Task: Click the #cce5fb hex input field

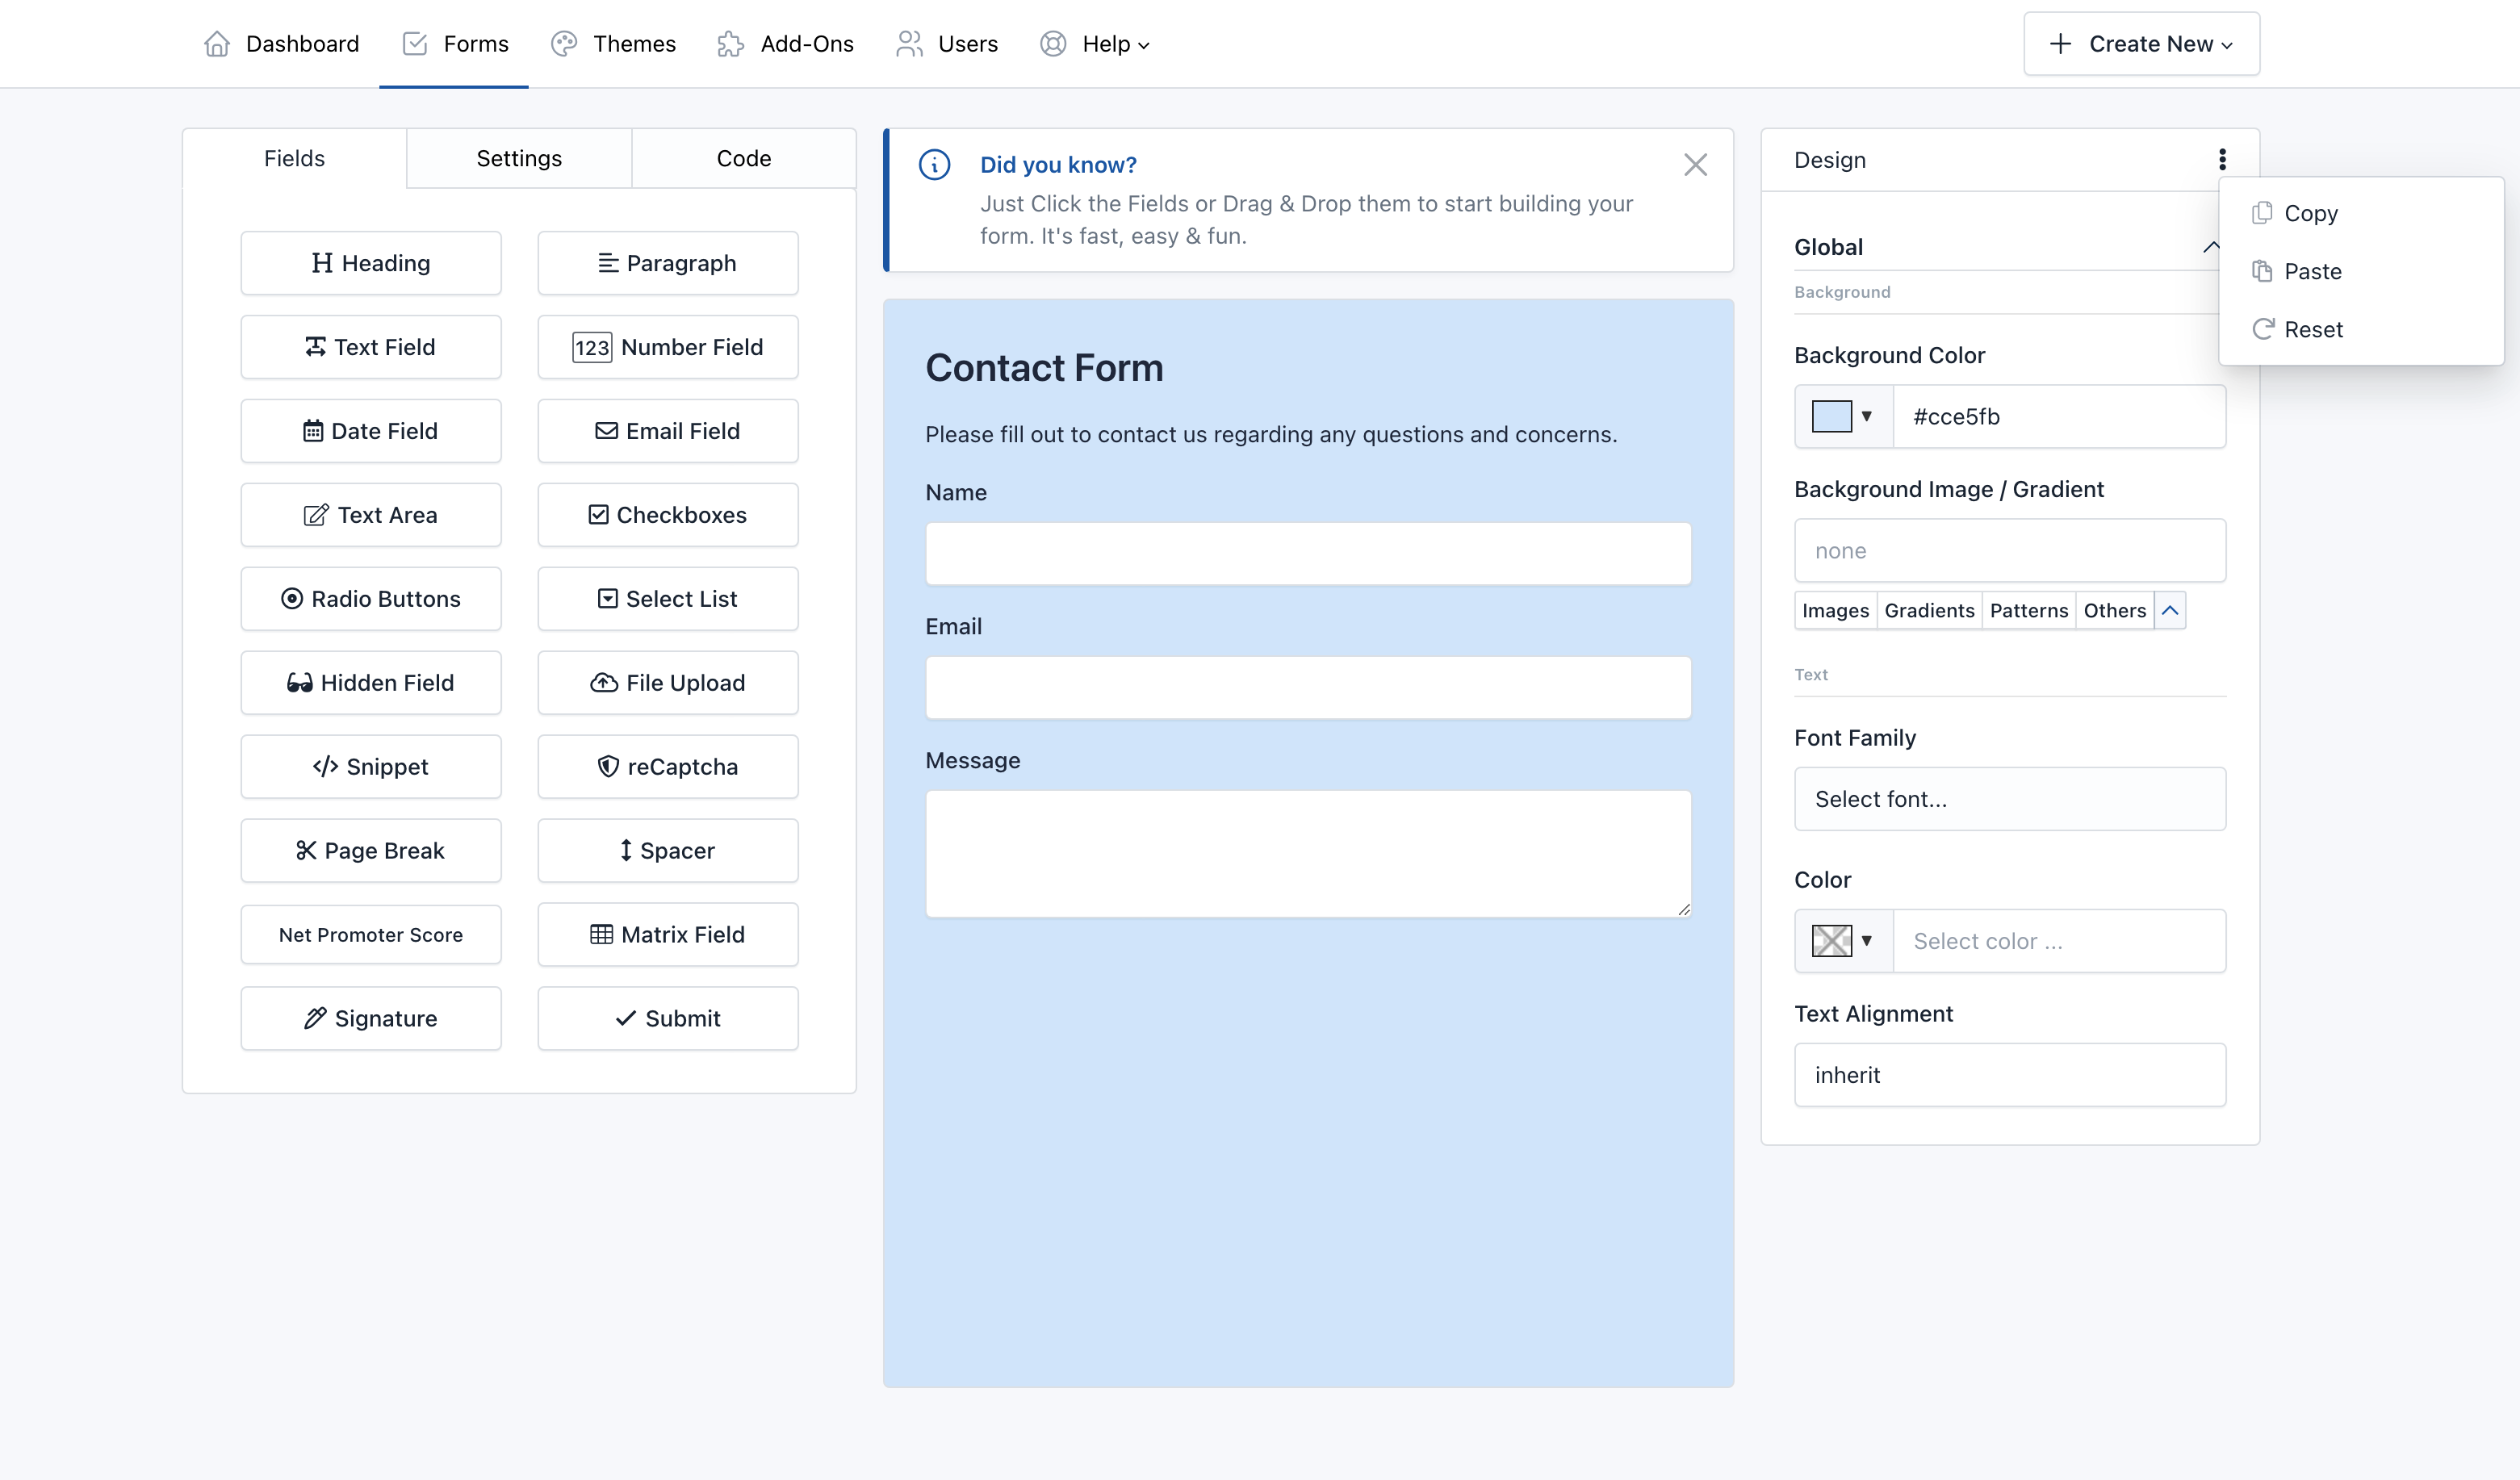Action: coord(2058,417)
